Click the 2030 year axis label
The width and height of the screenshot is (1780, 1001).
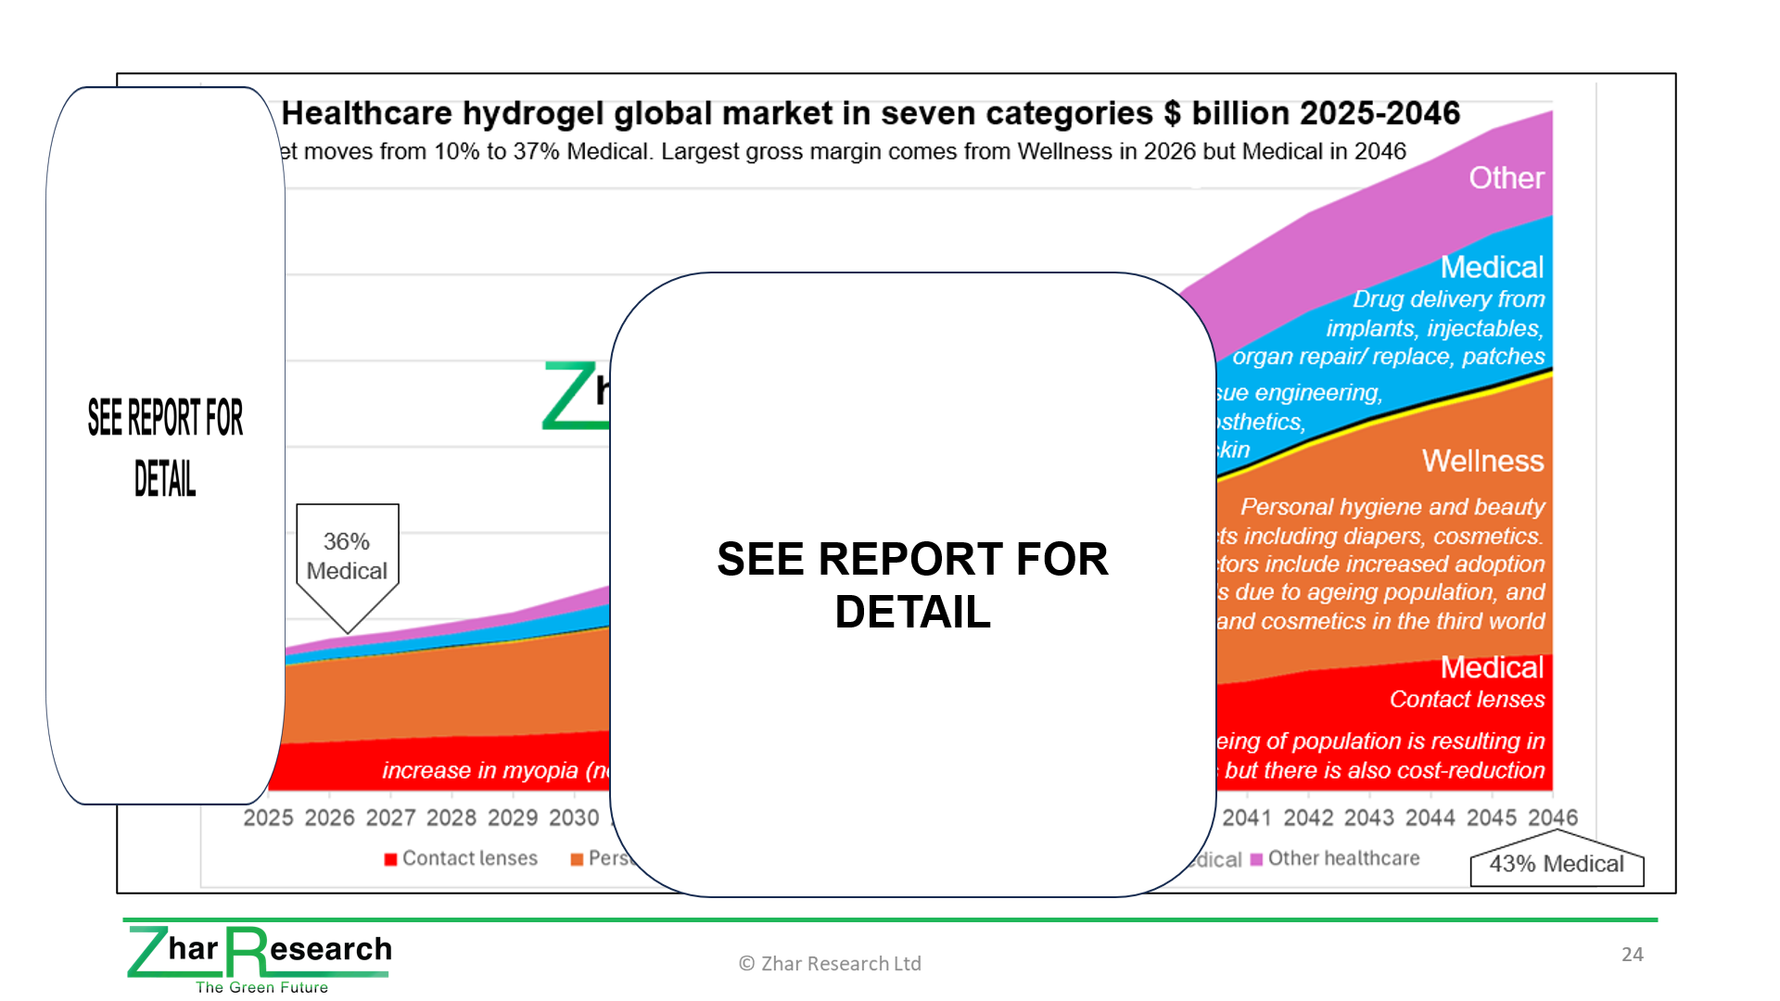click(574, 817)
